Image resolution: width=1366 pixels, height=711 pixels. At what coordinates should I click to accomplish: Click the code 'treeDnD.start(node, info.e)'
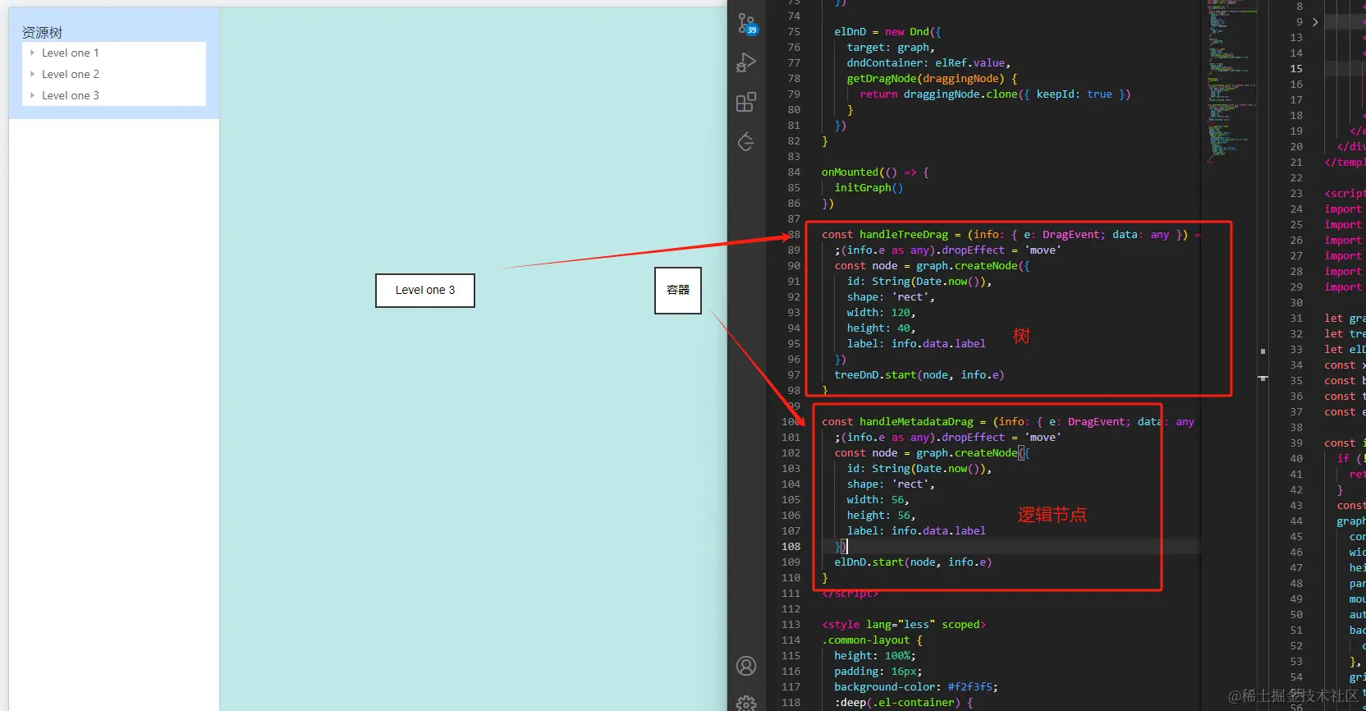click(x=919, y=375)
